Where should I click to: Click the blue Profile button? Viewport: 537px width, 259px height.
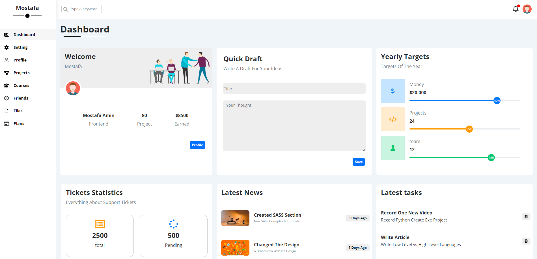[x=197, y=145]
